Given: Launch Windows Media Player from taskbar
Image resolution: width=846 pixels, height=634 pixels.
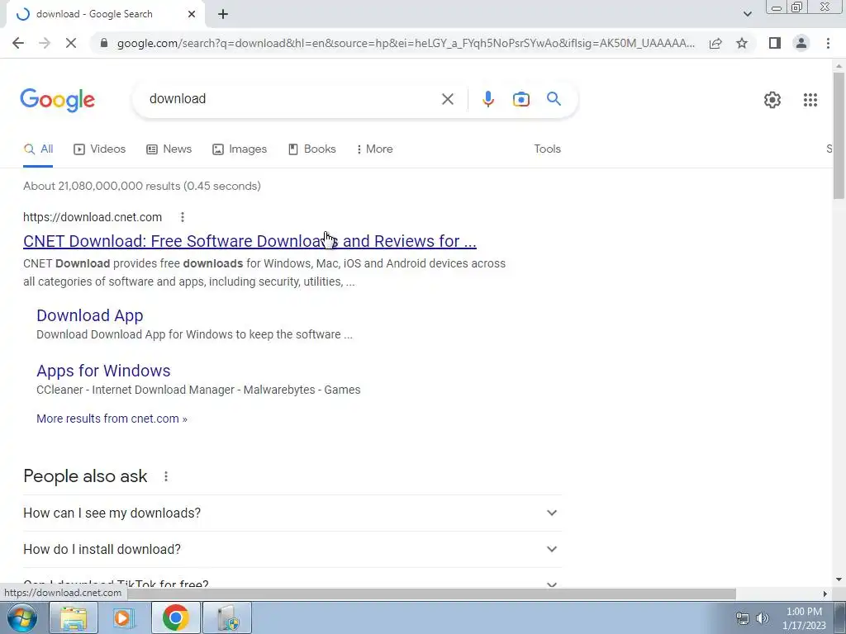Looking at the screenshot, I should click(x=124, y=617).
